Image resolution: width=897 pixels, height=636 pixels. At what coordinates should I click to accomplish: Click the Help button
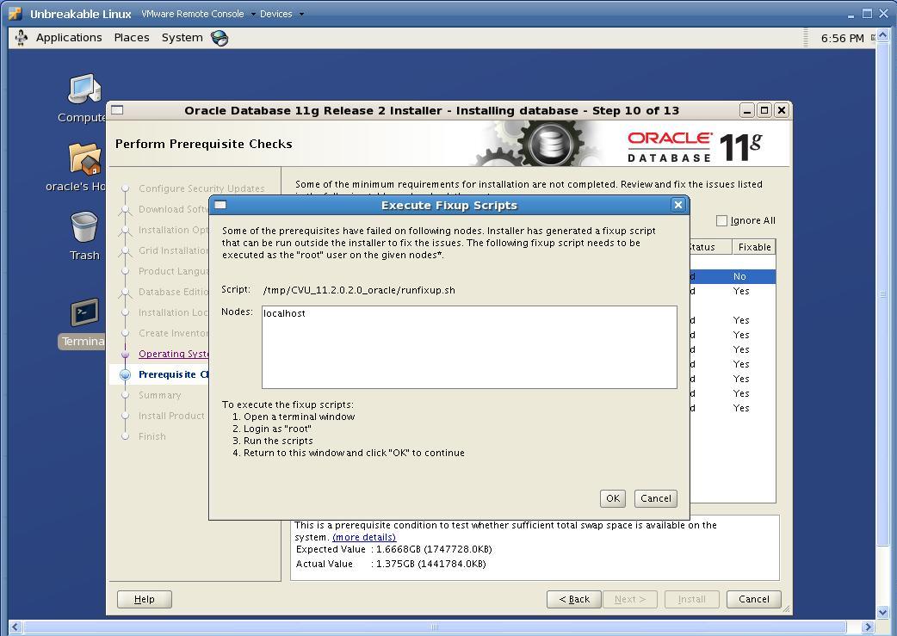144,599
